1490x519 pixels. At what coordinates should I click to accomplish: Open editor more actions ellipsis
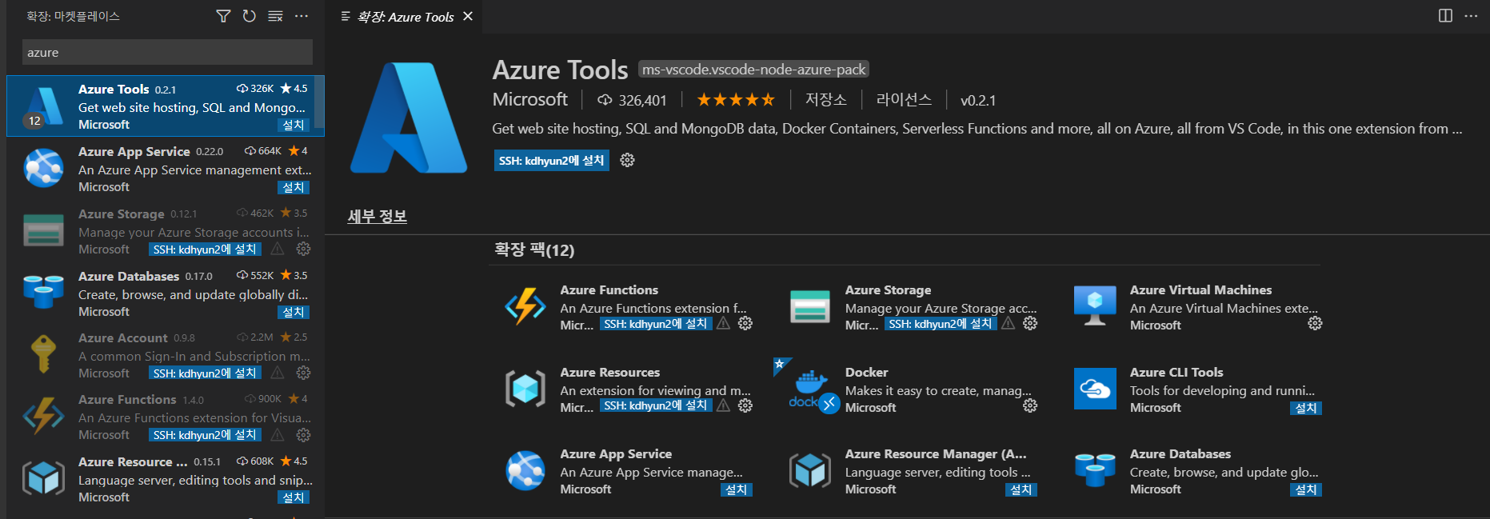pyautogui.click(x=1471, y=16)
